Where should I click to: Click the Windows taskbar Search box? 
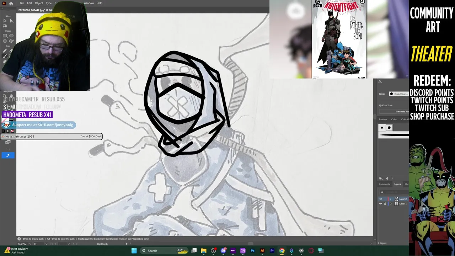tap(164, 251)
